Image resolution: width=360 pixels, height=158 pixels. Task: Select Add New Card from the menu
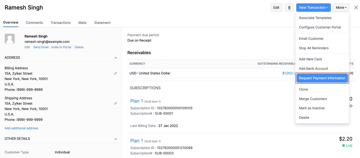310,59
